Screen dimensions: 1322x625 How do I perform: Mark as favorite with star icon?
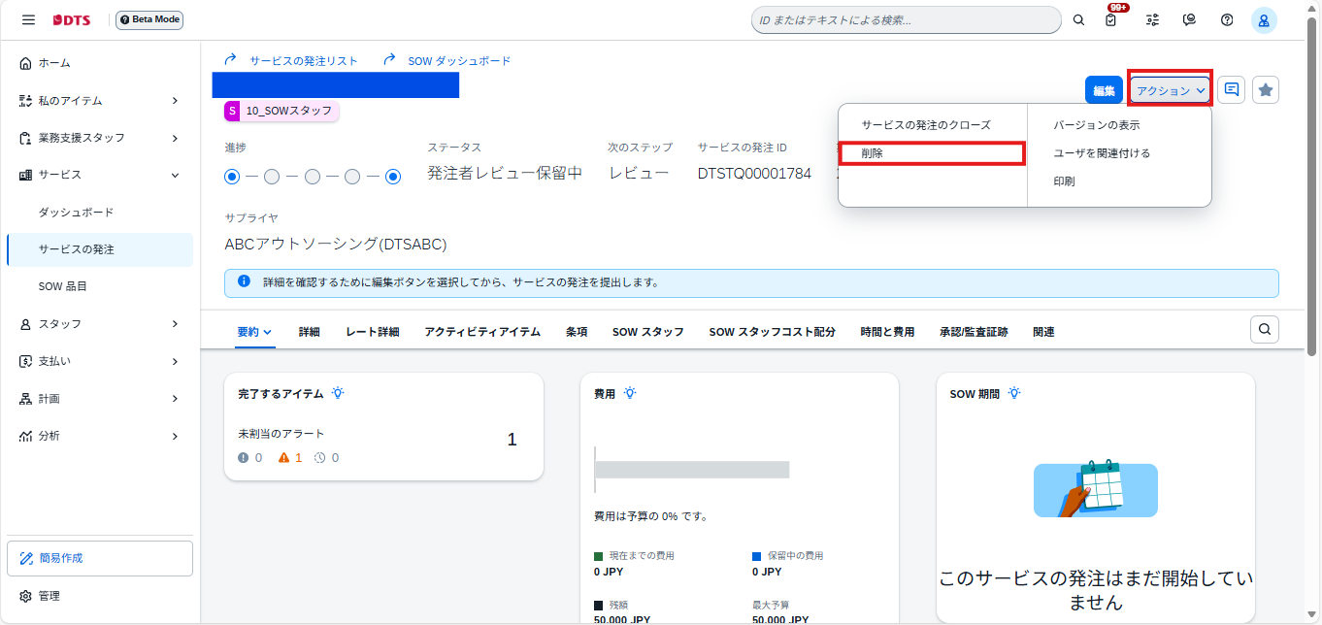tap(1266, 89)
